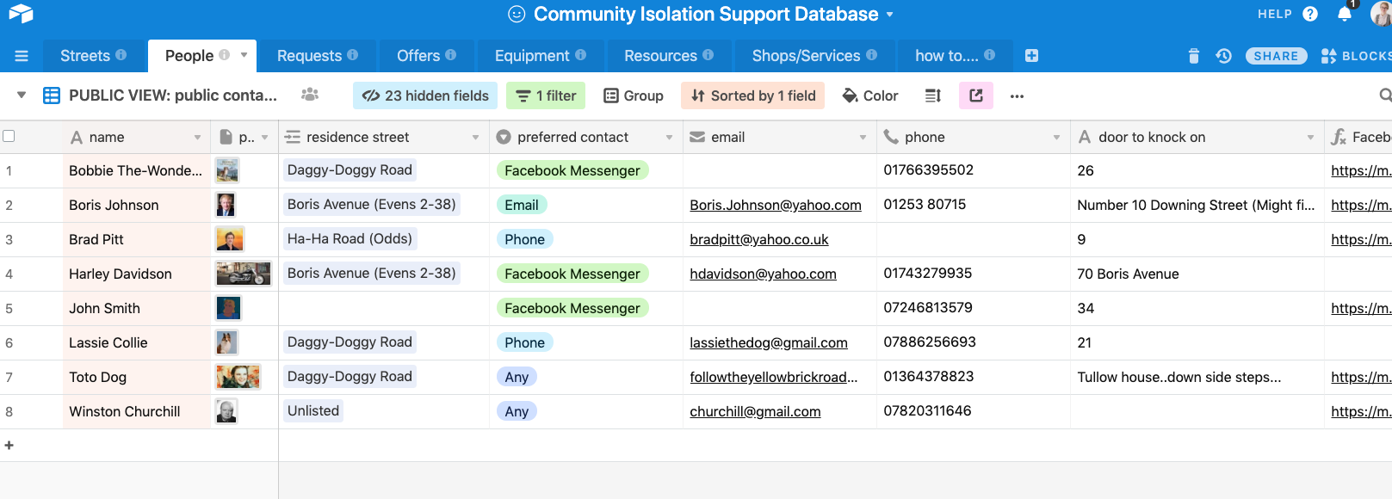Open the more options ellipsis menu
1392x499 pixels.
(x=1017, y=95)
